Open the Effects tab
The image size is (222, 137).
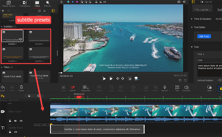[x=47, y=4]
